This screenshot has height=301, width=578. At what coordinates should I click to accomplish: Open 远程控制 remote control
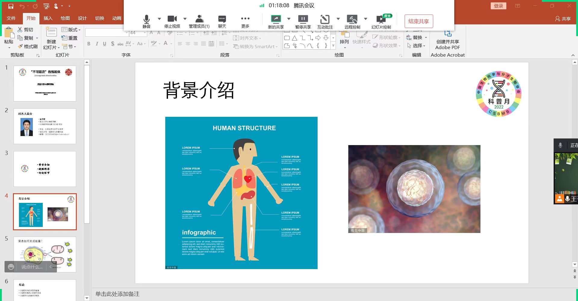(352, 22)
